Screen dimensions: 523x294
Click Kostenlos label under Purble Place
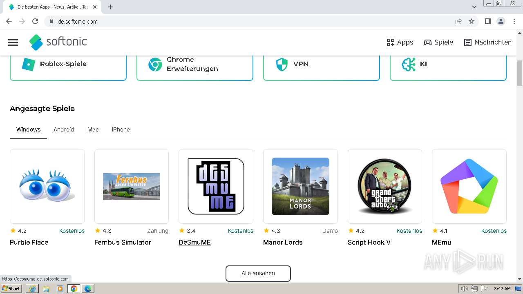click(72, 231)
